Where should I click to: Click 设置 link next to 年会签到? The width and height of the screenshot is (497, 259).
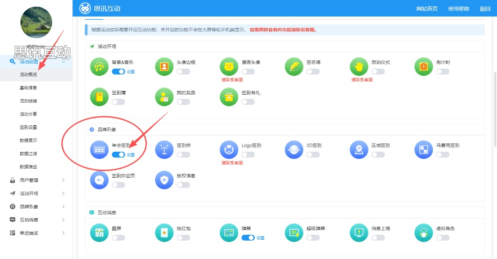coord(131,155)
